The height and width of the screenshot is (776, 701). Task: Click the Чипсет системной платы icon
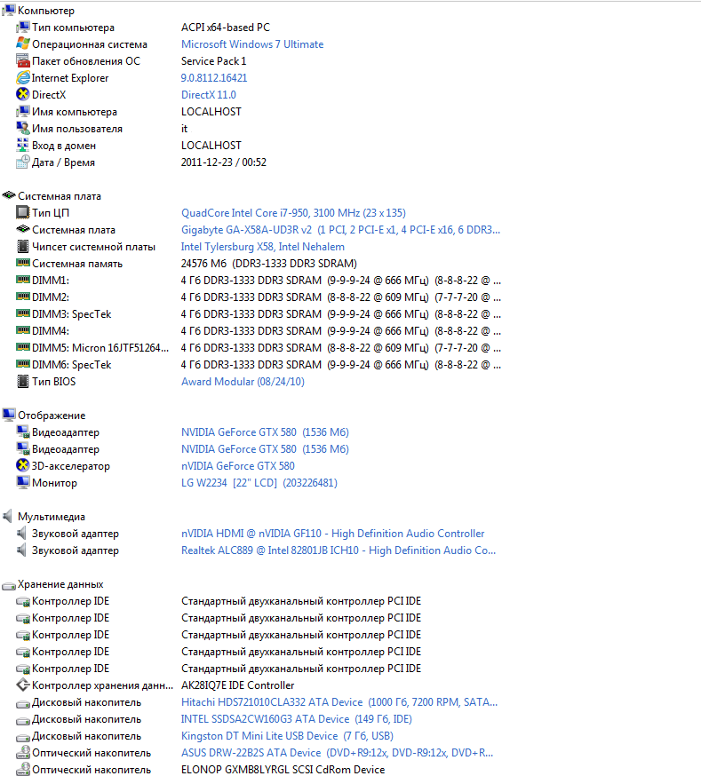click(x=23, y=246)
